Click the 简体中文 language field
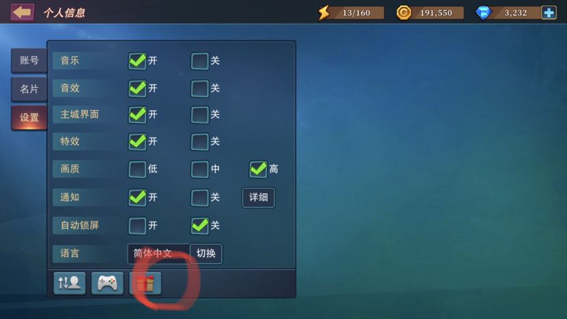This screenshot has width=567, height=319. 158,253
